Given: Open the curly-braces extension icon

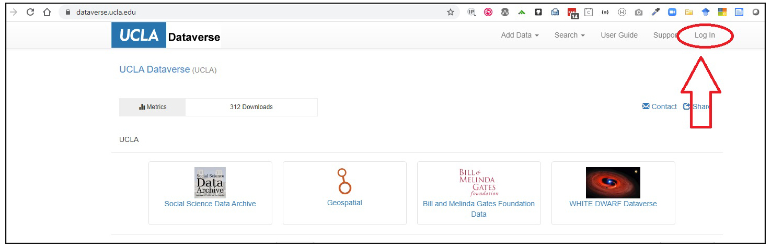Looking at the screenshot, I should coord(605,12).
